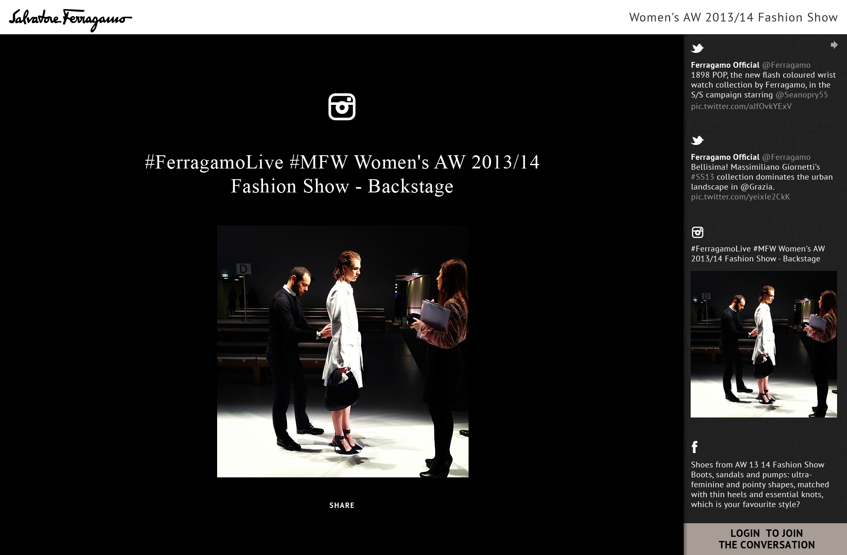Image resolution: width=847 pixels, height=555 pixels.
Task: Click the Twitter bird icon above the 1898 POP tweet
Action: pos(697,48)
